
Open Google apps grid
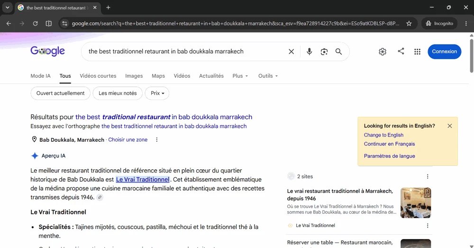(417, 52)
